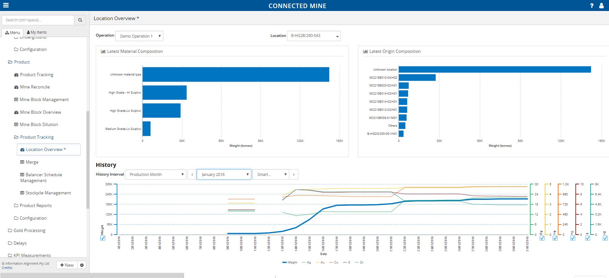Switch to the My Items tab

[37, 32]
